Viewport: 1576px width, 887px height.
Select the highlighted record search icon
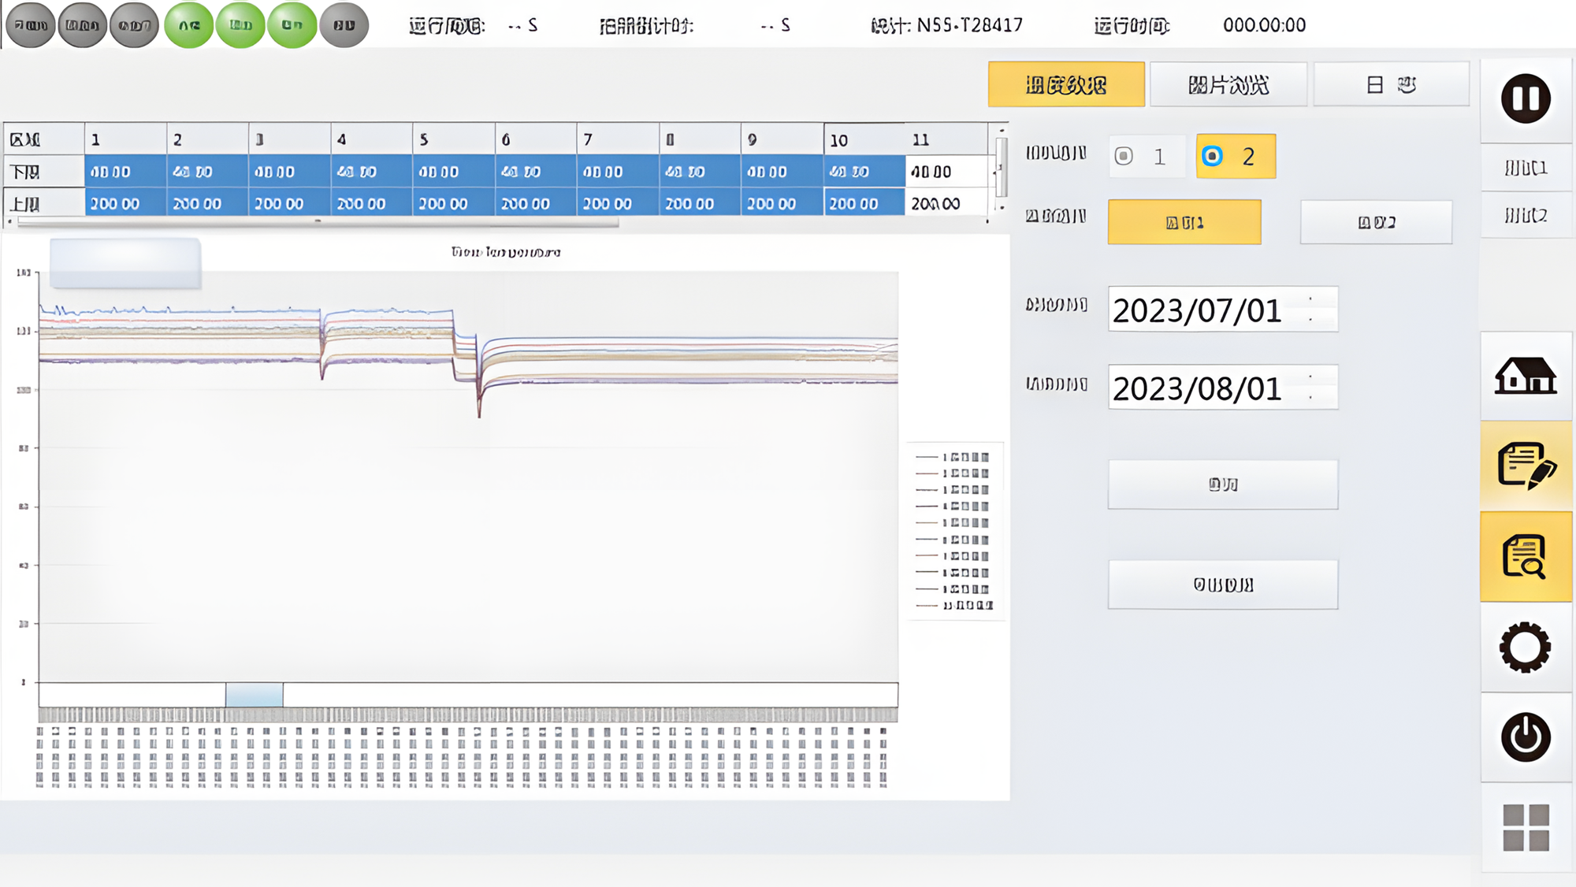pos(1526,551)
